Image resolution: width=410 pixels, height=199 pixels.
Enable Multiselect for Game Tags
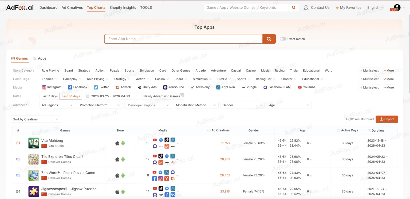point(369,79)
